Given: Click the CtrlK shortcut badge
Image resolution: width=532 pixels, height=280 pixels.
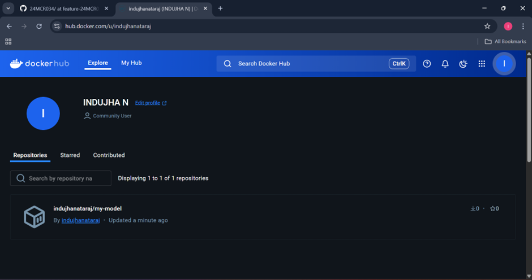Looking at the screenshot, I should pos(399,64).
